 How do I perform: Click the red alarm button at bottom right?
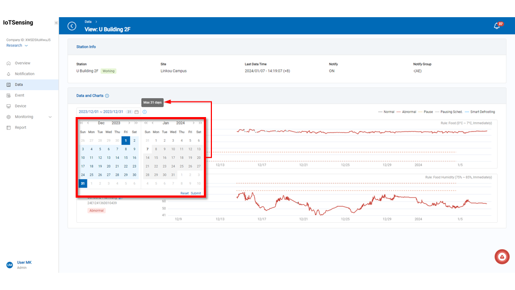502,257
